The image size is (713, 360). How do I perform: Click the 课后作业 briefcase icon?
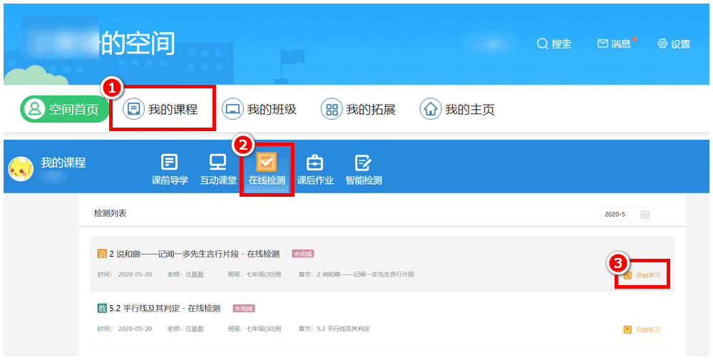click(x=314, y=162)
